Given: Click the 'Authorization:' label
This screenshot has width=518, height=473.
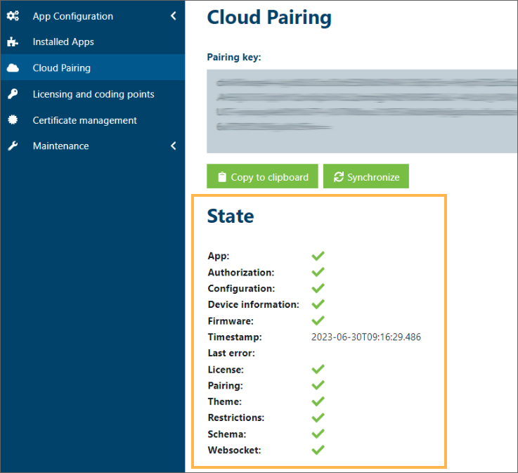Looking at the screenshot, I should point(241,273).
